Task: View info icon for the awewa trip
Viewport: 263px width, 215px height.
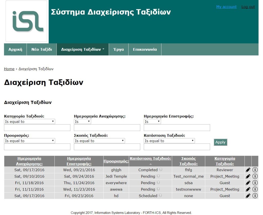Action: point(255,189)
